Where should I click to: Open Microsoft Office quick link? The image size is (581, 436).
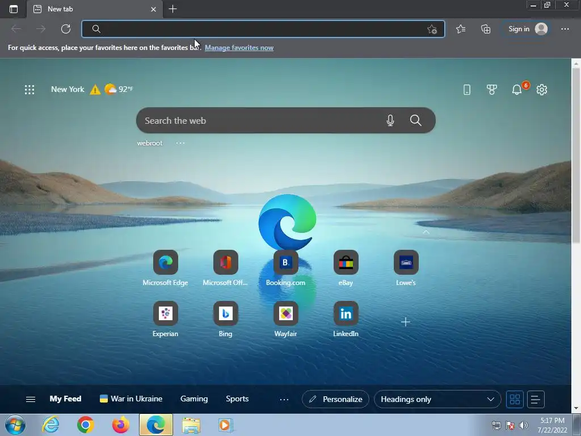click(x=225, y=268)
